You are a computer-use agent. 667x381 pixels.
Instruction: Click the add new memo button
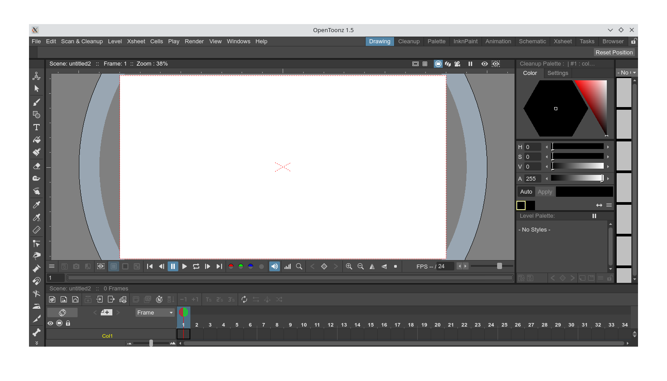pos(107,312)
